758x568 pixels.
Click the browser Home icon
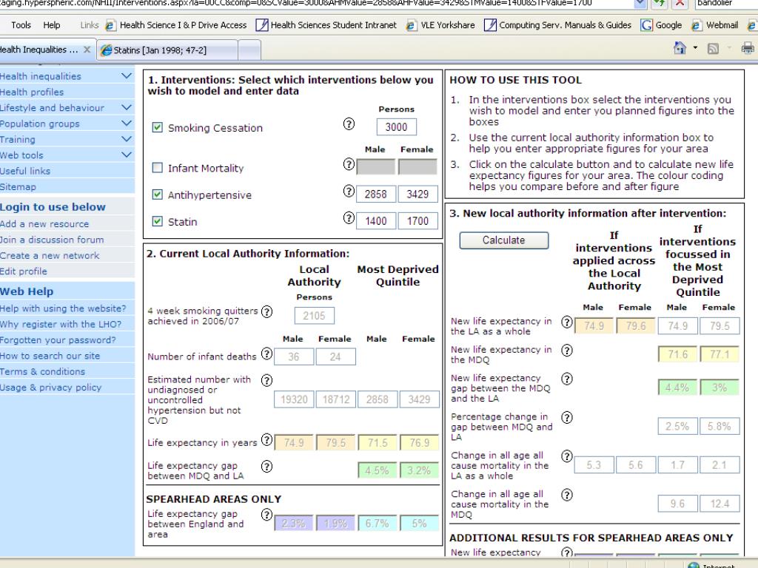(x=680, y=48)
